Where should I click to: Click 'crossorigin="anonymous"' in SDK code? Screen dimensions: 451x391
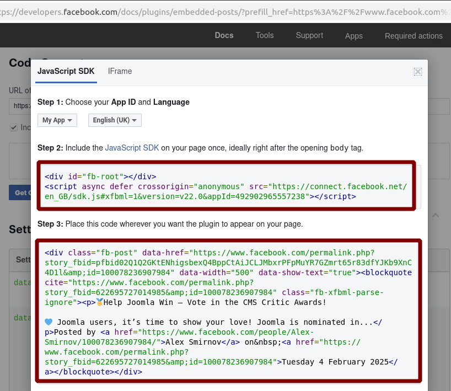pos(191,186)
